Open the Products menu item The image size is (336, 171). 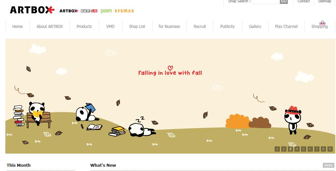pos(84,27)
